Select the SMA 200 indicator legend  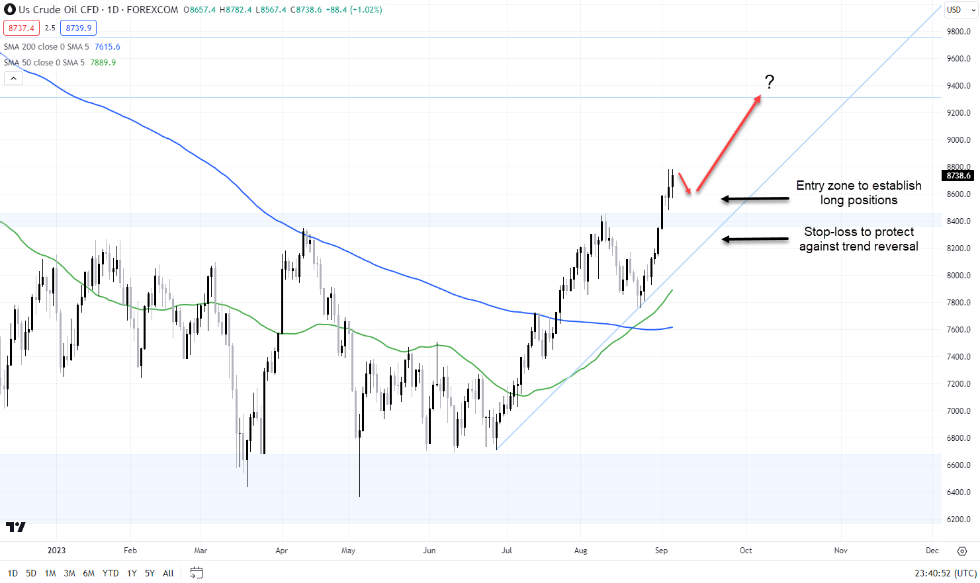click(x=46, y=47)
